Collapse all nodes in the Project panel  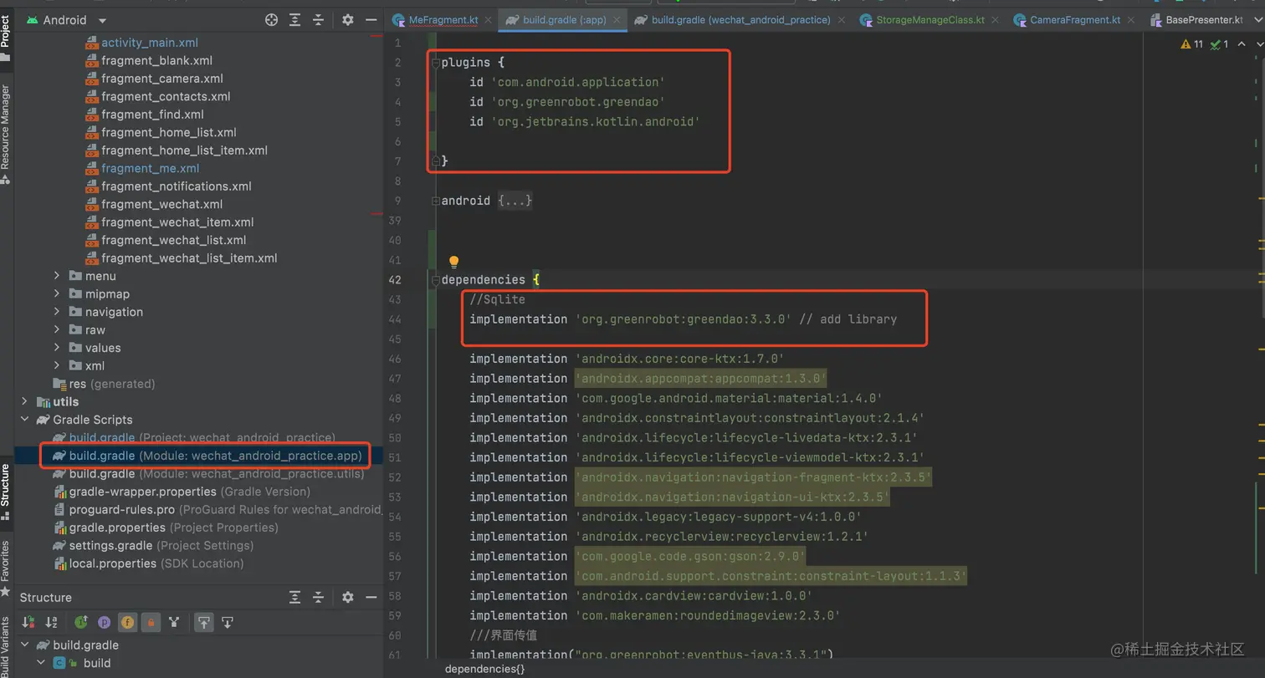coord(319,20)
